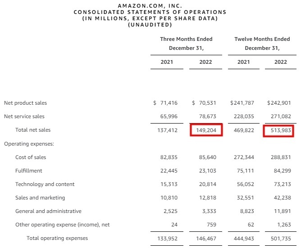Click the Total net sales label
Image resolution: width=301 pixels, height=248 pixels.
pos(33,130)
